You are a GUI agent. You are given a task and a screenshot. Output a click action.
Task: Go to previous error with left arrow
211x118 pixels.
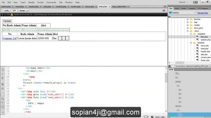[2, 14]
